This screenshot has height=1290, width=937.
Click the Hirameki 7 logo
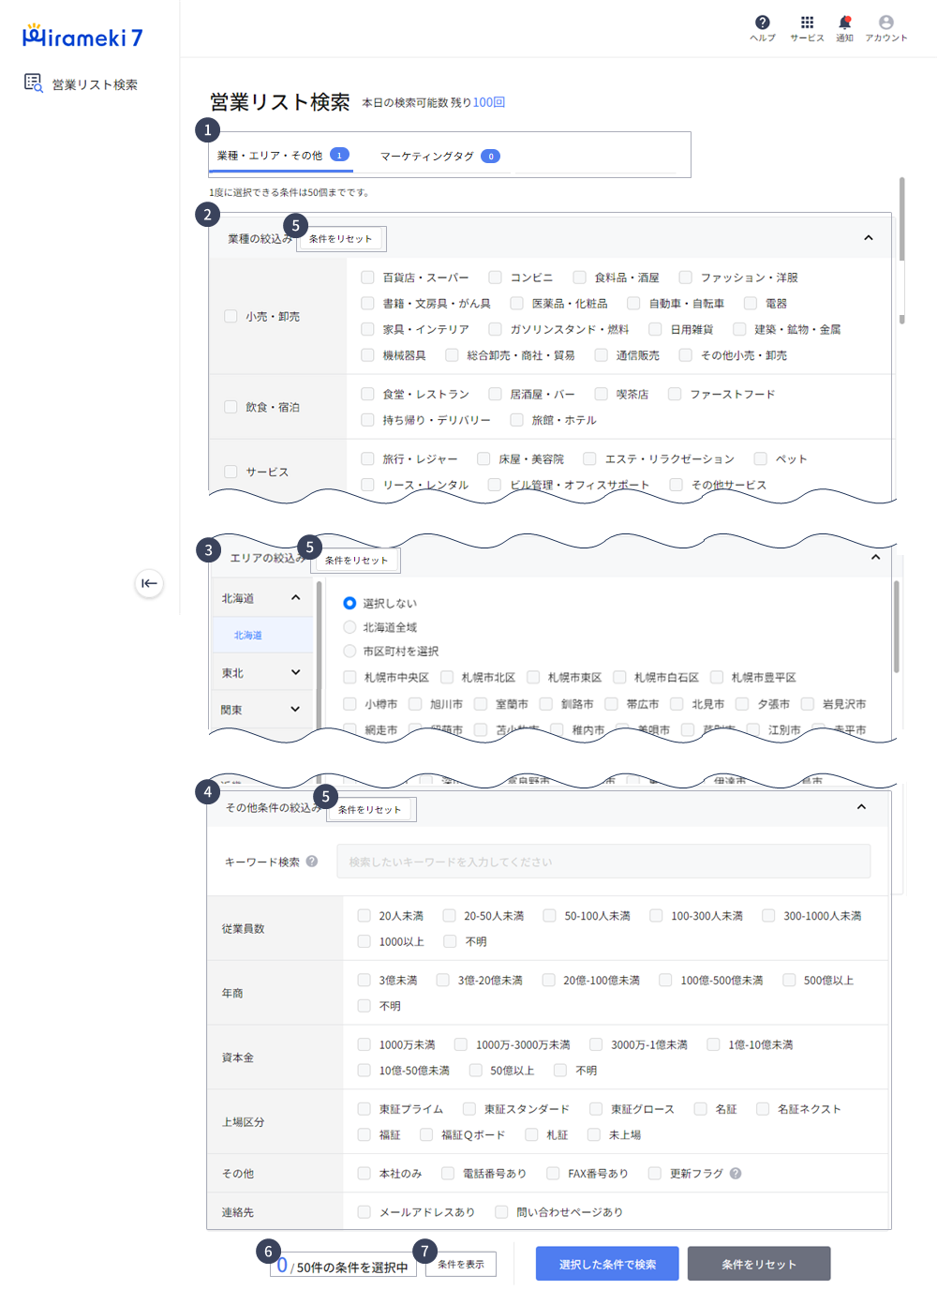(x=82, y=37)
